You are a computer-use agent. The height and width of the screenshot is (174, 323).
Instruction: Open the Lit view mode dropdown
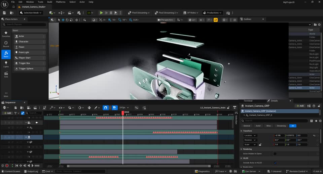pos(192,20)
